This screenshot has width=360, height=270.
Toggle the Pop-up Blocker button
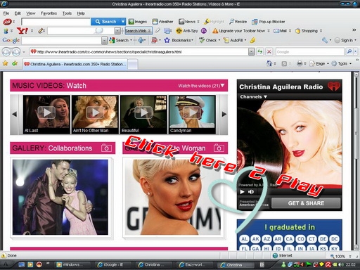tap(269, 22)
